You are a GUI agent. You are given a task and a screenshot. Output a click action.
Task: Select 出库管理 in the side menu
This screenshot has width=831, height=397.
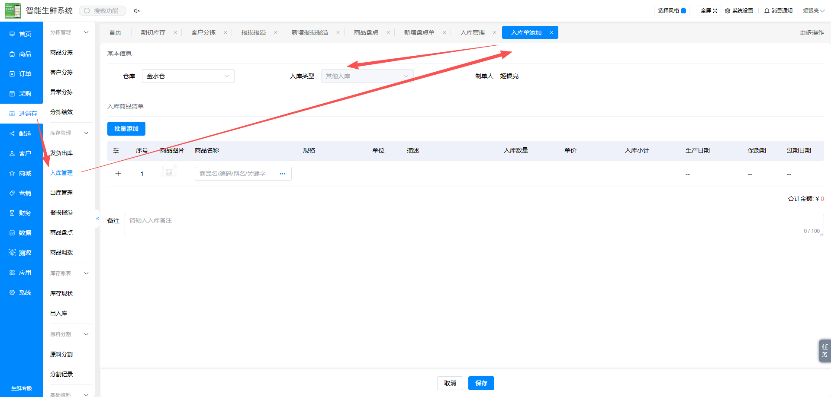pyautogui.click(x=61, y=193)
